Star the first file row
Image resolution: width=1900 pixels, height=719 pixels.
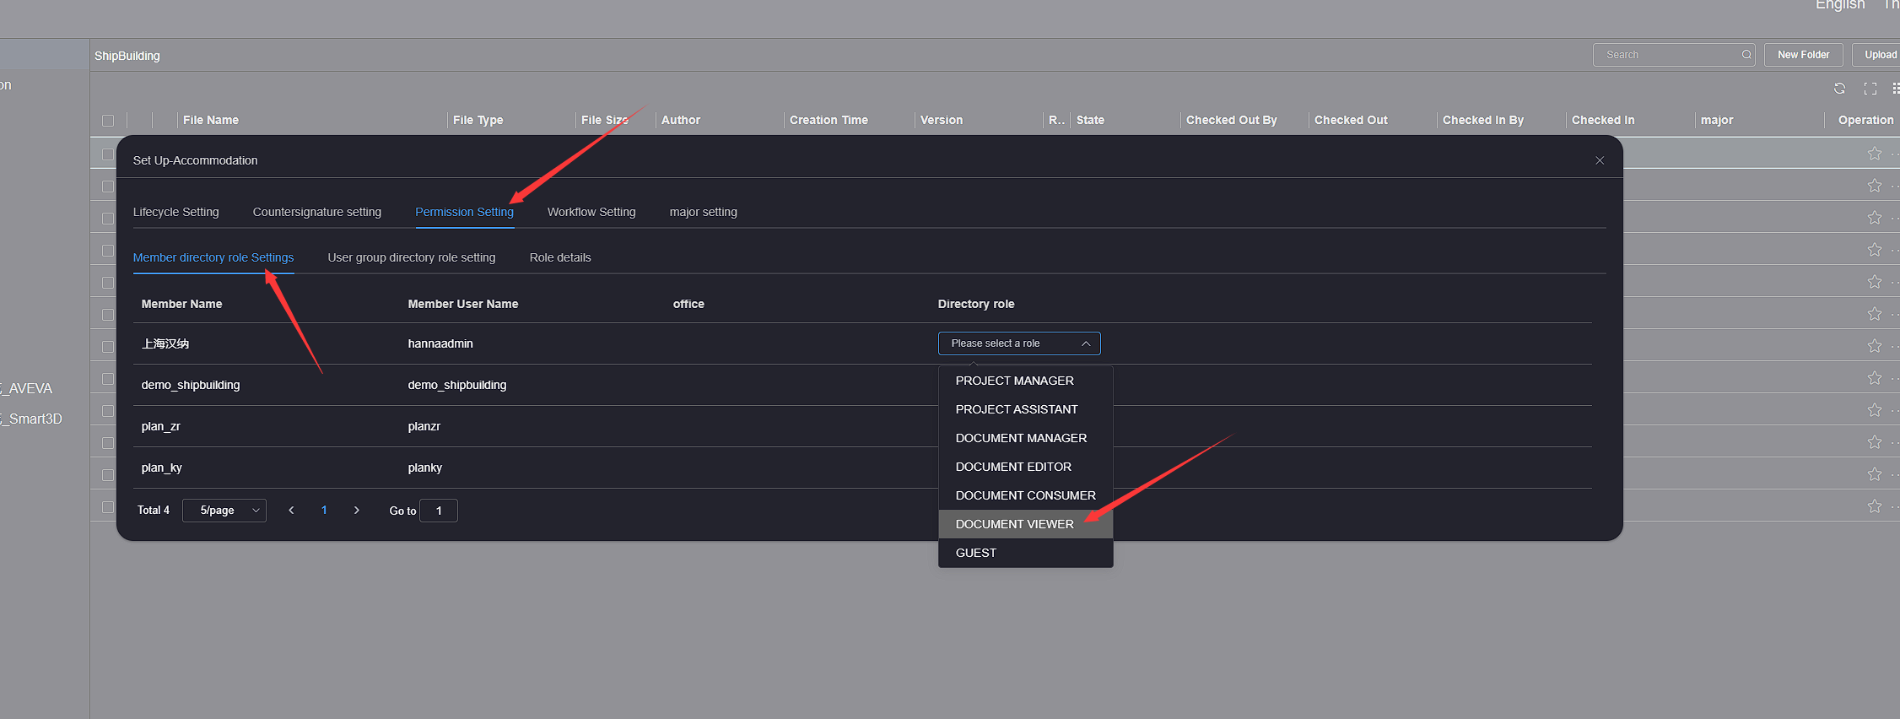click(x=1875, y=154)
